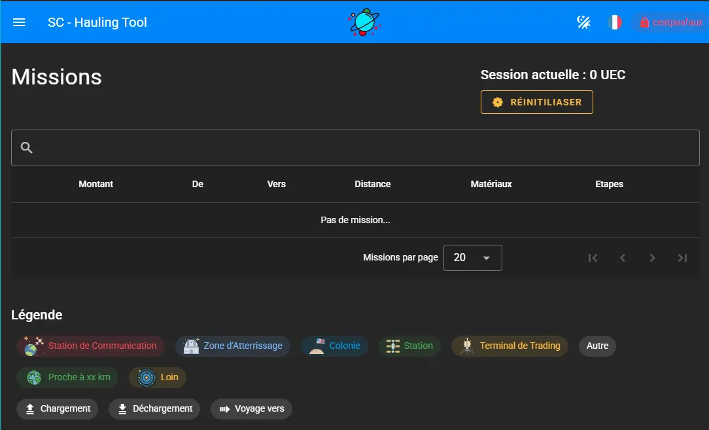Screen dimensions: 709x430
Task: Click the planet logo in header
Action: click(x=364, y=22)
